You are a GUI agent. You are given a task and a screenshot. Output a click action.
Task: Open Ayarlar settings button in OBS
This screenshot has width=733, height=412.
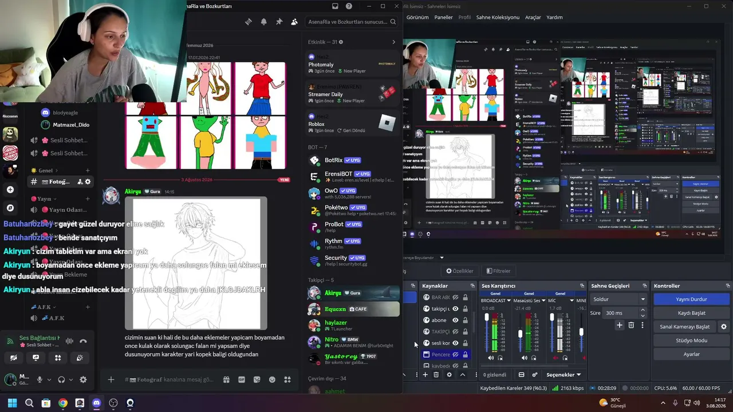[691, 354]
